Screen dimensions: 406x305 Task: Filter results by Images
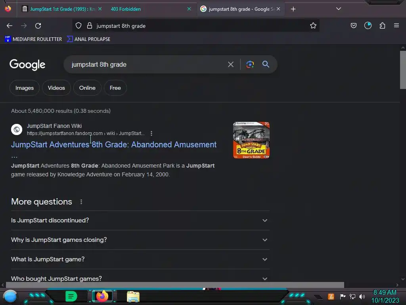[x=25, y=88]
